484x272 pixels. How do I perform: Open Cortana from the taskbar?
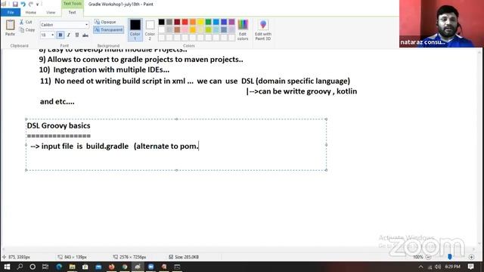pos(33,267)
